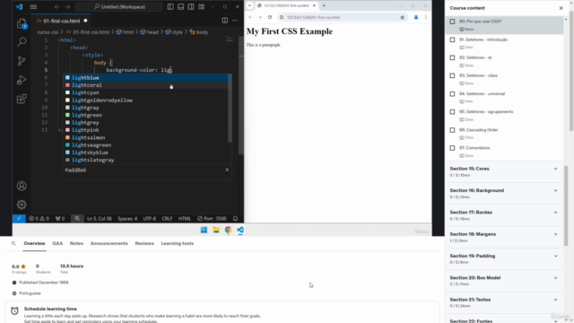Viewport: 574px width, 323px height.
Task: Open Chrome from the taskbar
Action: (228, 230)
